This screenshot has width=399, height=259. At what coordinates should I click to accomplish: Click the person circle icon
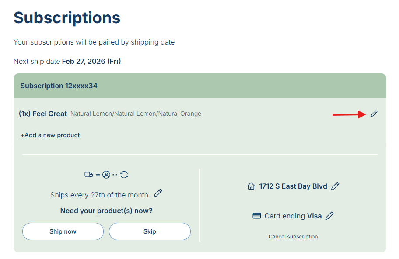tap(106, 175)
